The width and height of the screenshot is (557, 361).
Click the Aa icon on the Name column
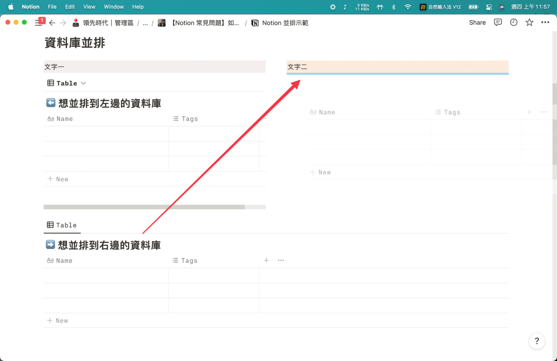50,118
